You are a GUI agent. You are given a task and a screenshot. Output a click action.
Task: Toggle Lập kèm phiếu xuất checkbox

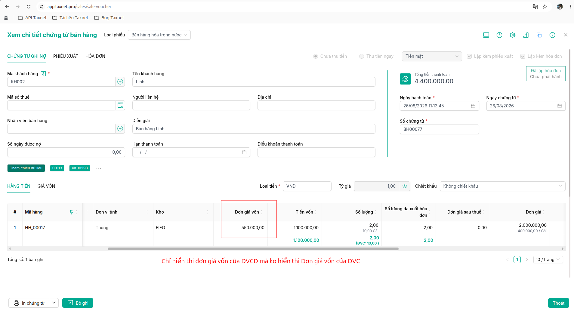[469, 56]
